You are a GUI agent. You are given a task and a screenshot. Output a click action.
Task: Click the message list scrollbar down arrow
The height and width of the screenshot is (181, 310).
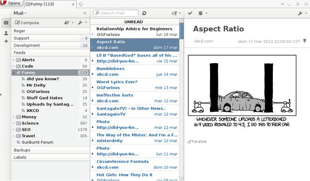pos(181,178)
